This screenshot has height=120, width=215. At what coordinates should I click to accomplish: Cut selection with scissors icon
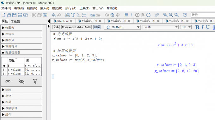point(34,15)
